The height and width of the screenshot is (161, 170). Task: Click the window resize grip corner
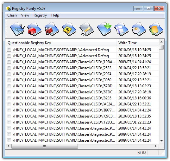click(163, 154)
